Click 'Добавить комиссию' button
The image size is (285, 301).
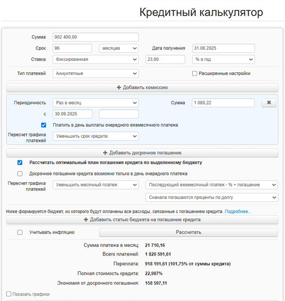[142, 87]
